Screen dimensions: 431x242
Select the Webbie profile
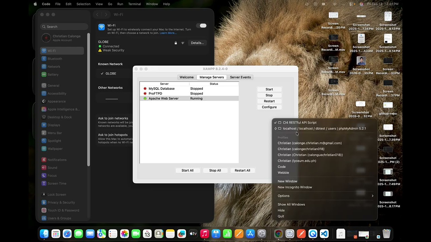click(x=325, y=173)
